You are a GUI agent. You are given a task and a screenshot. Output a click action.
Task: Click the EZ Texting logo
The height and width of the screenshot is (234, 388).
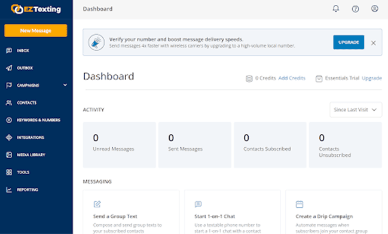click(x=36, y=9)
